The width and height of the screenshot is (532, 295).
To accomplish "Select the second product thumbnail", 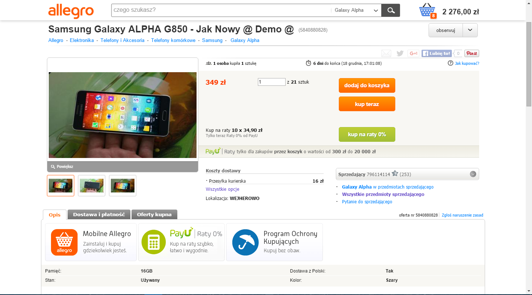I will tap(92, 186).
